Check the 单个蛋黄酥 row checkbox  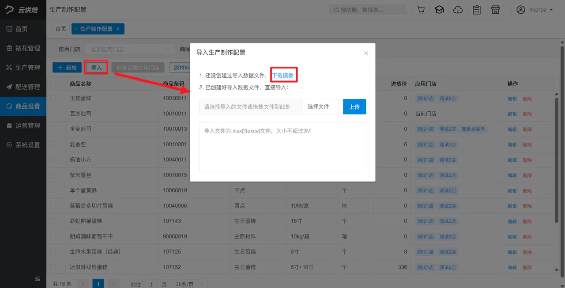click(53, 190)
